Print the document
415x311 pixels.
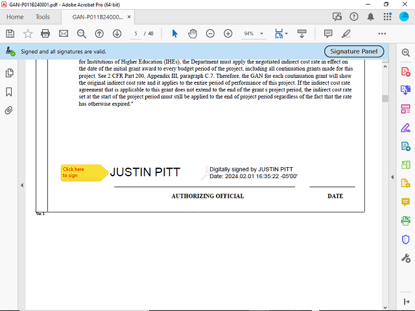[45, 33]
